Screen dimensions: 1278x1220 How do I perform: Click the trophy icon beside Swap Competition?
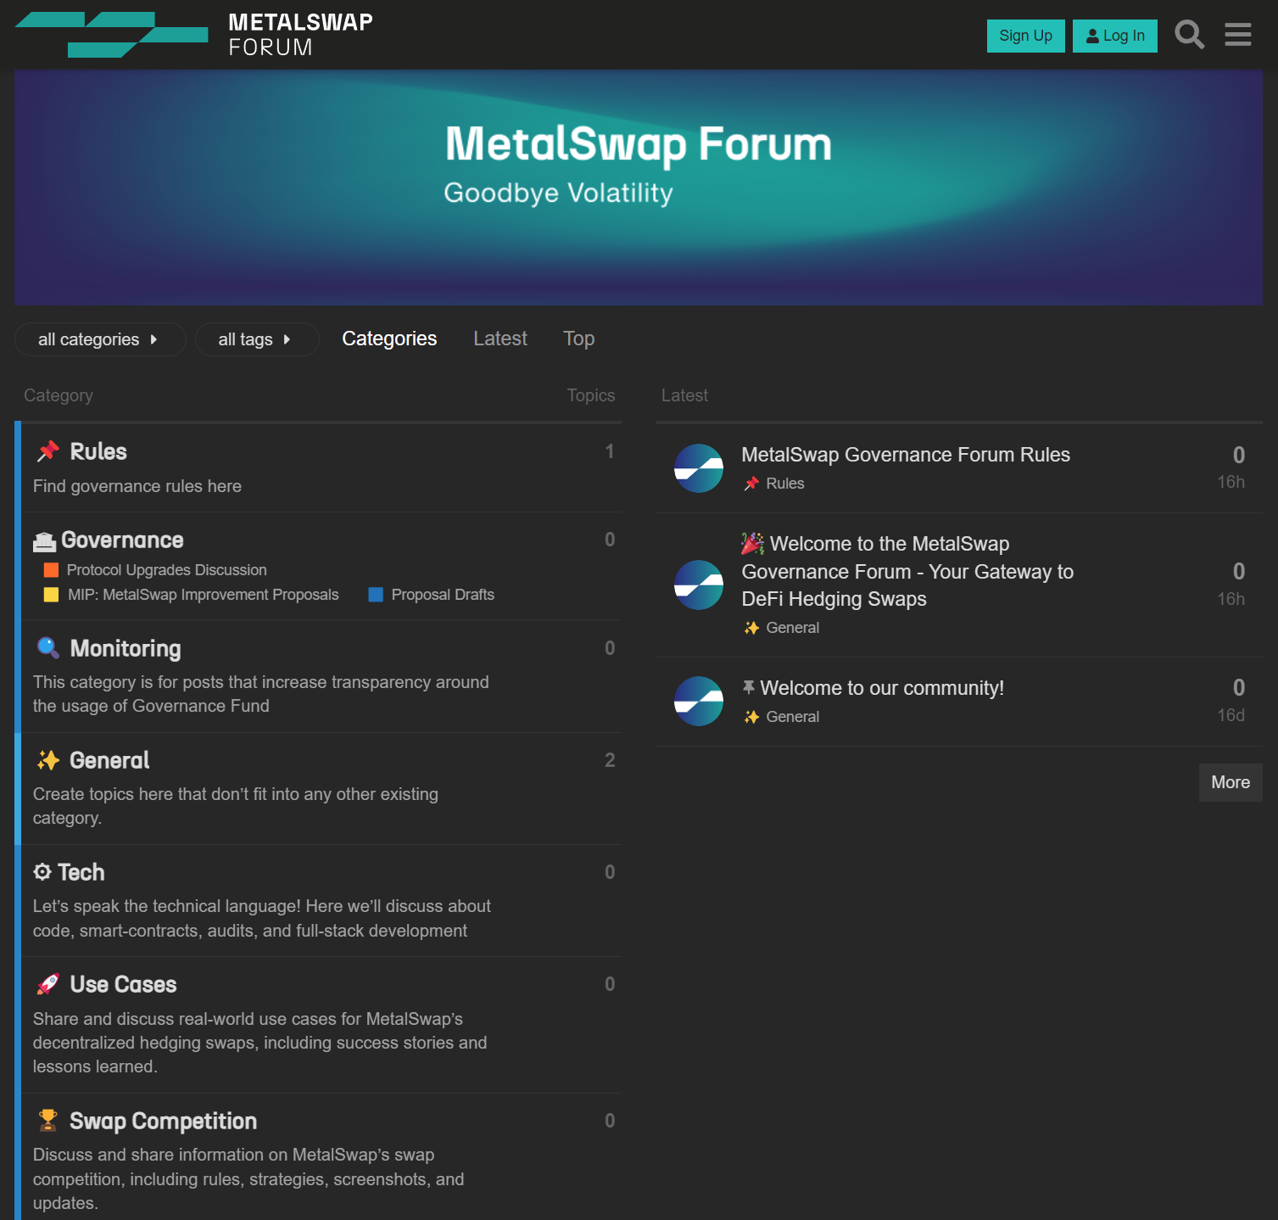point(48,1121)
